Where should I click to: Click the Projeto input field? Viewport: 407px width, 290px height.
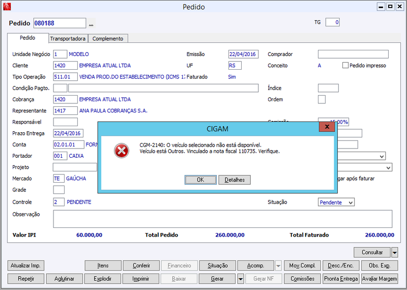click(75, 167)
